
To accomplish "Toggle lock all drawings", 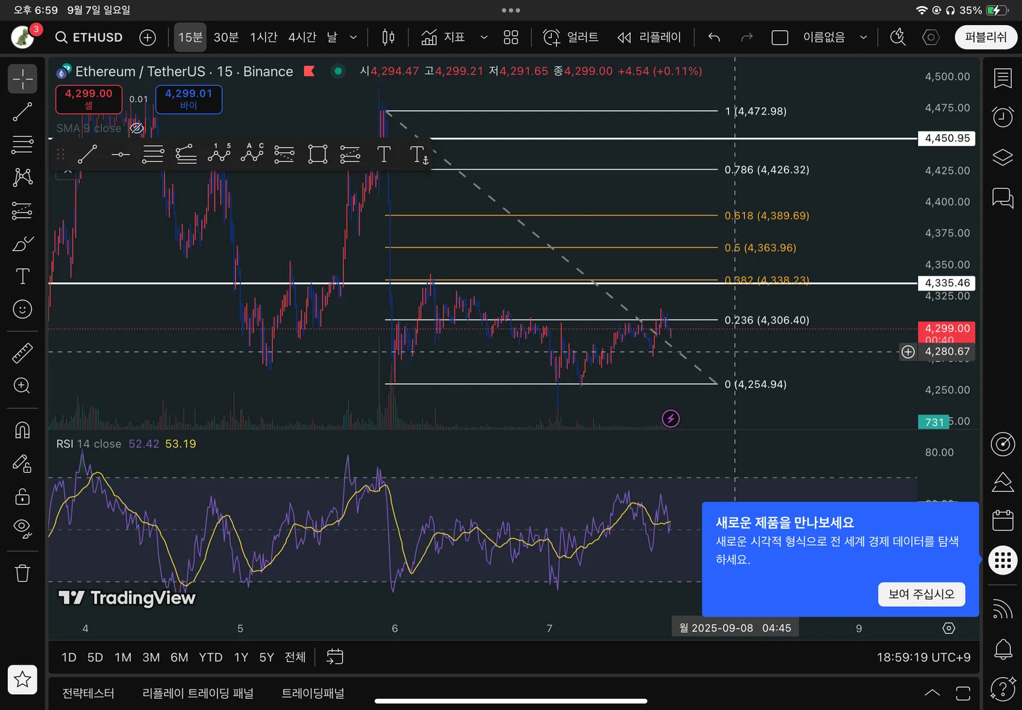I will point(22,496).
